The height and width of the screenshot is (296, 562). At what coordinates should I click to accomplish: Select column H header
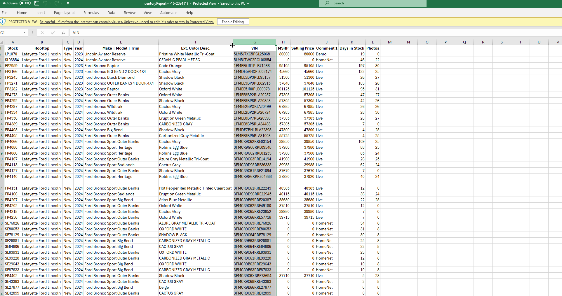tap(283, 42)
